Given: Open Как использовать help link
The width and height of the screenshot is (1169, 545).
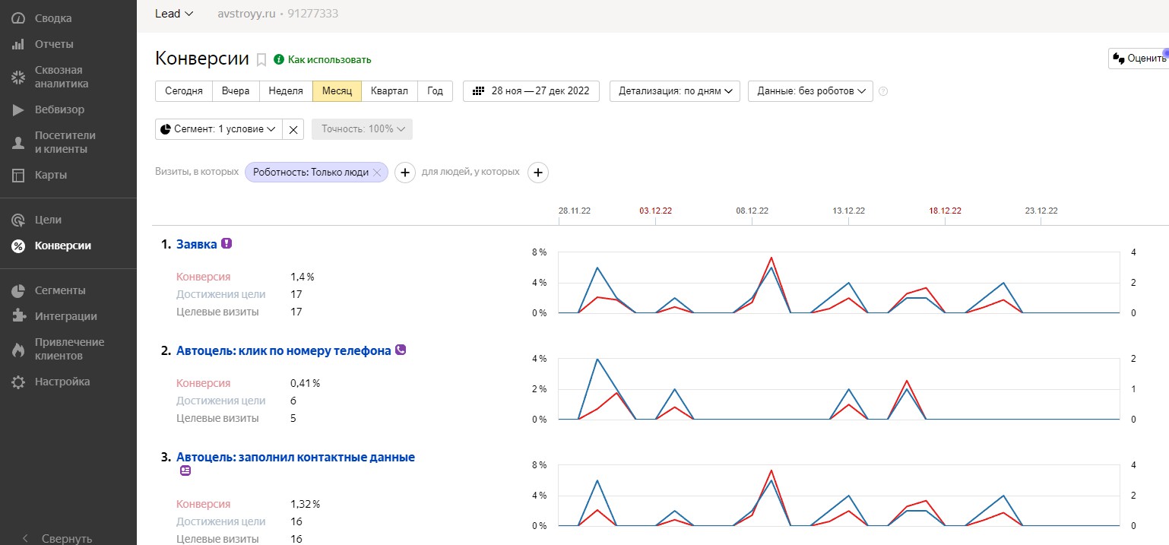Looking at the screenshot, I should coord(329,59).
